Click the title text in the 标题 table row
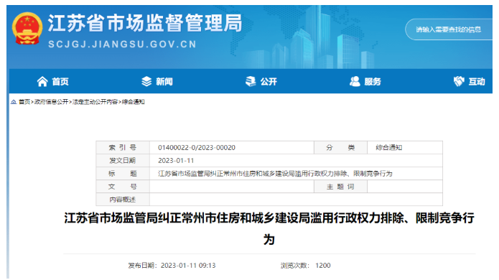This screenshot has height=280, width=499. [275, 174]
